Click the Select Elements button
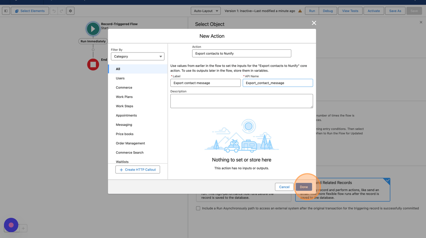 coord(30,11)
